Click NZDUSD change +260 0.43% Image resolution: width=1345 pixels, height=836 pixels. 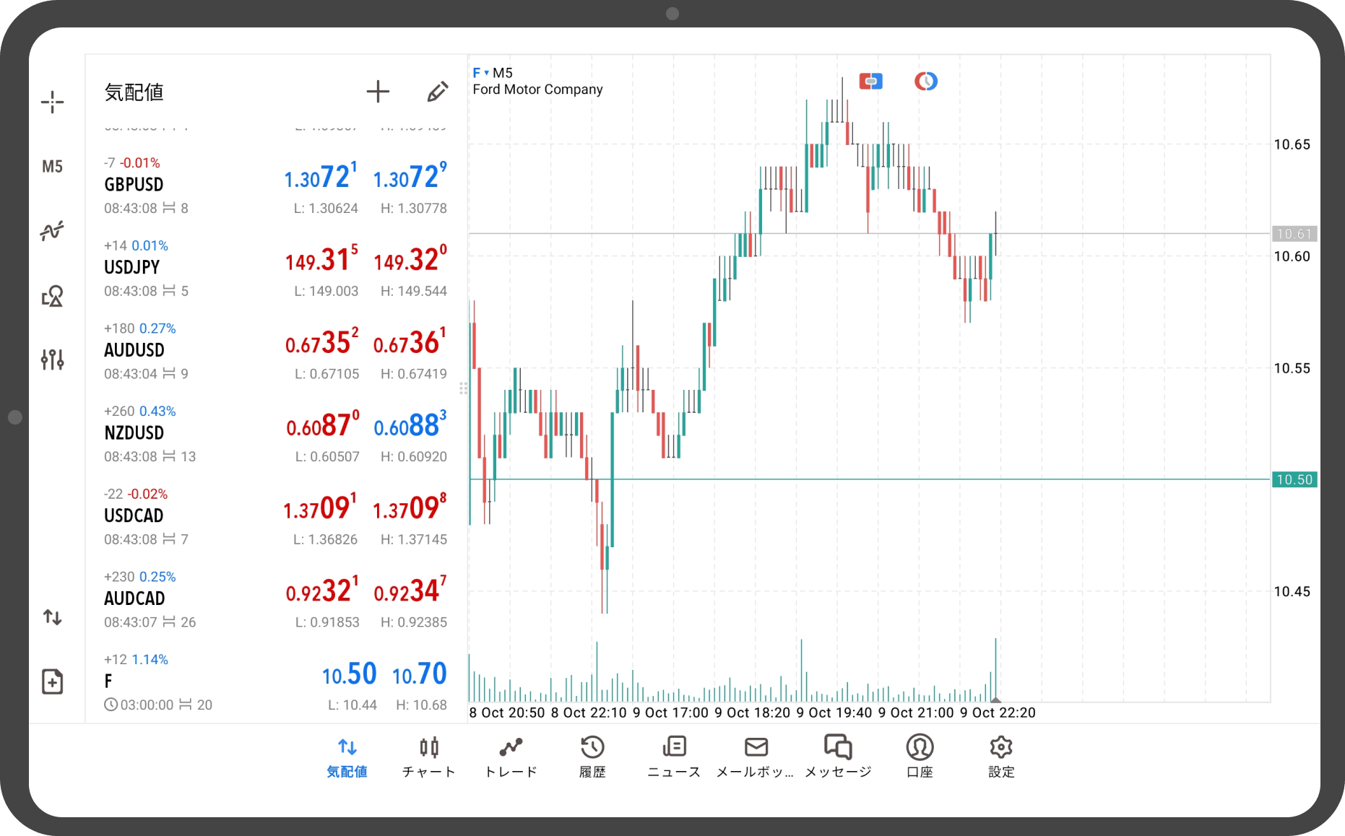(140, 411)
